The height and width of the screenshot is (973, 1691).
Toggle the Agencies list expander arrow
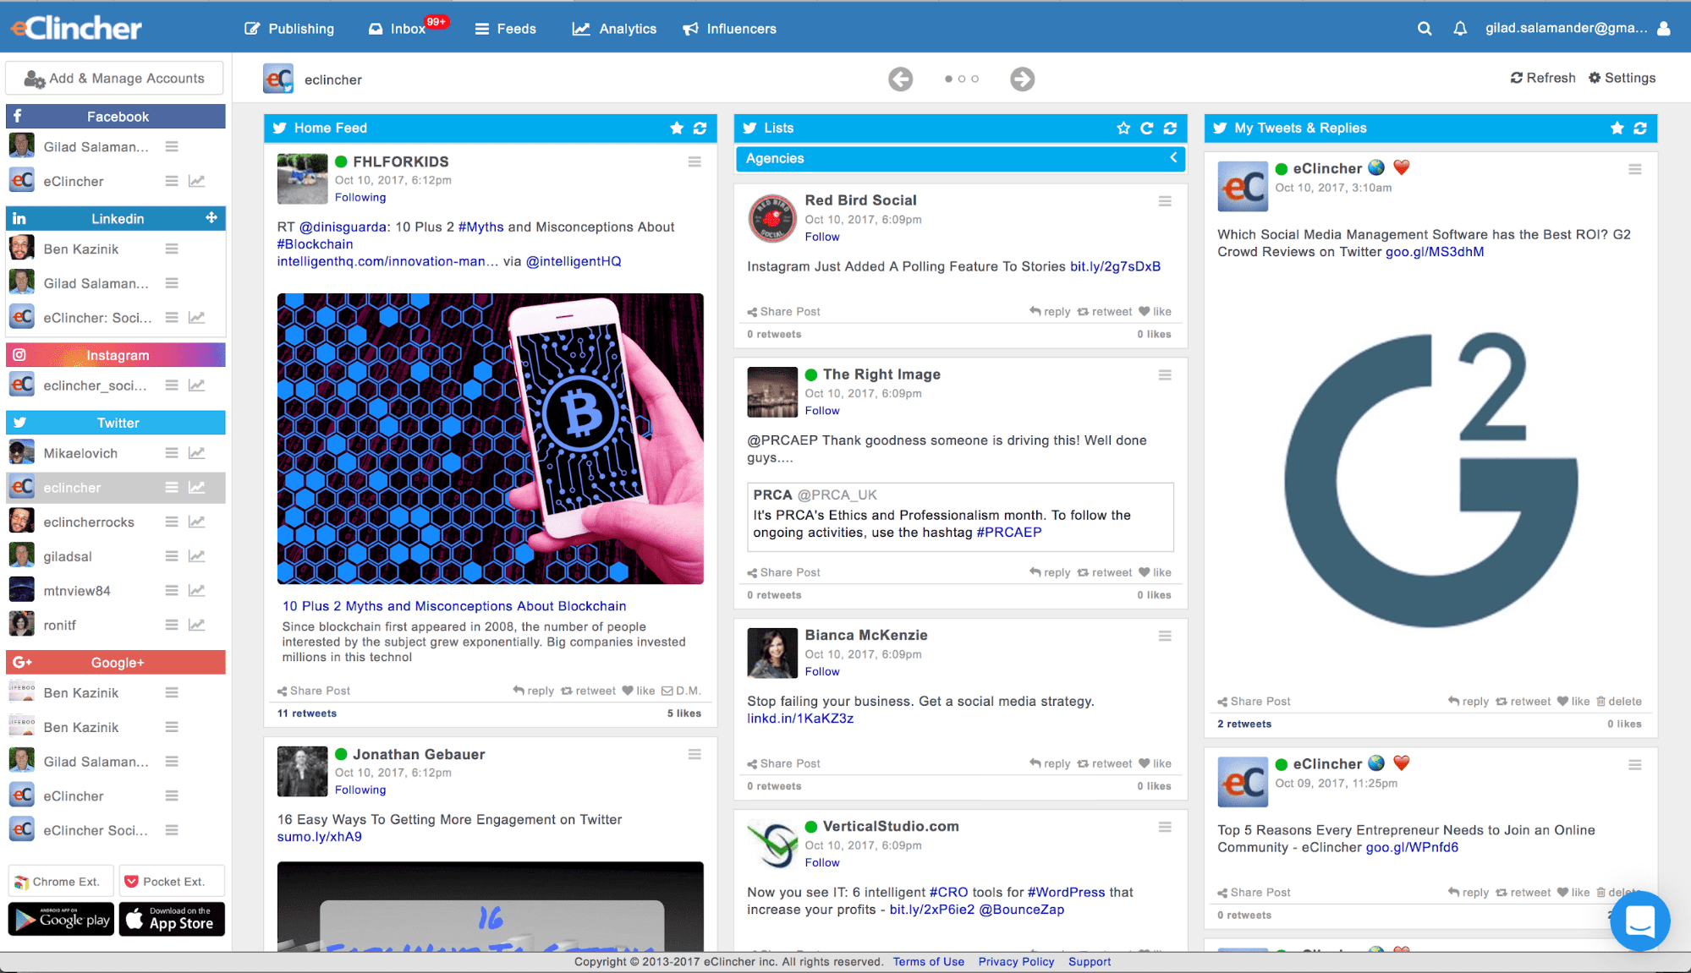point(1170,158)
